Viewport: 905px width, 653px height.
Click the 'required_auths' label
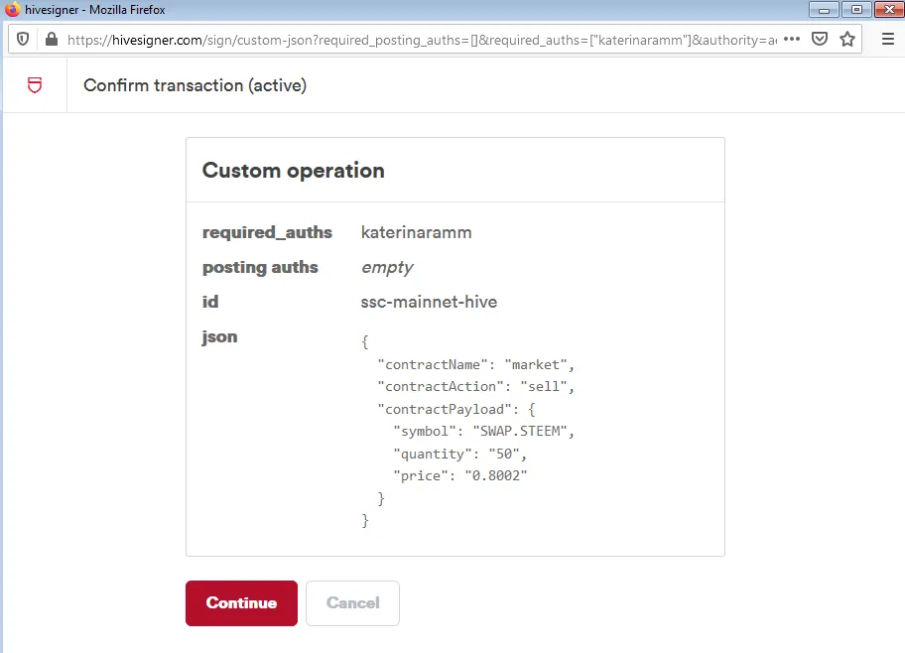click(267, 232)
